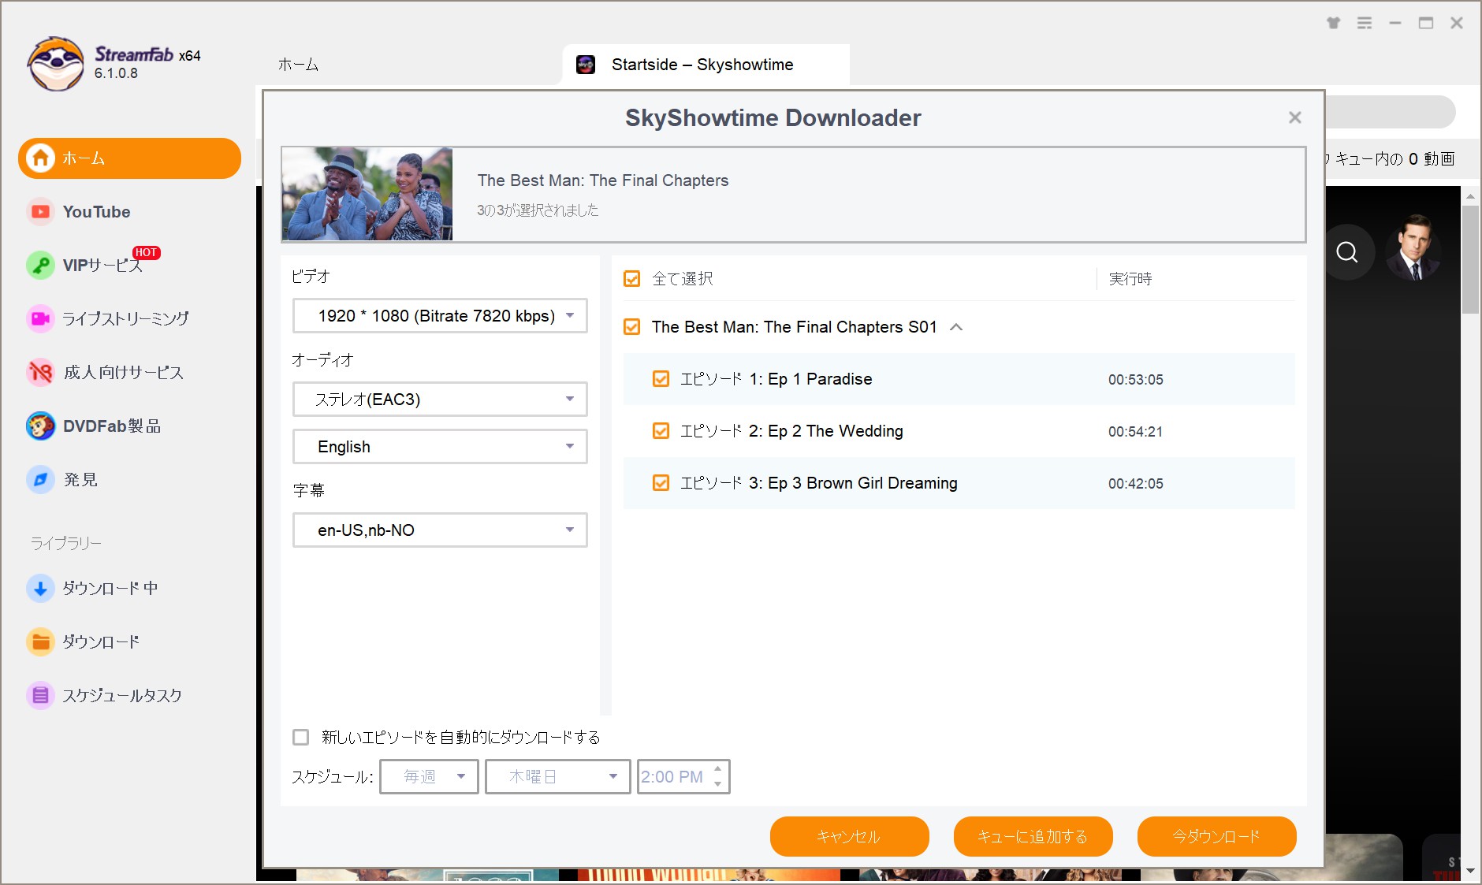Screen dimensions: 1482x885
Task: Click the 実行時 column header
Action: [x=1130, y=279]
